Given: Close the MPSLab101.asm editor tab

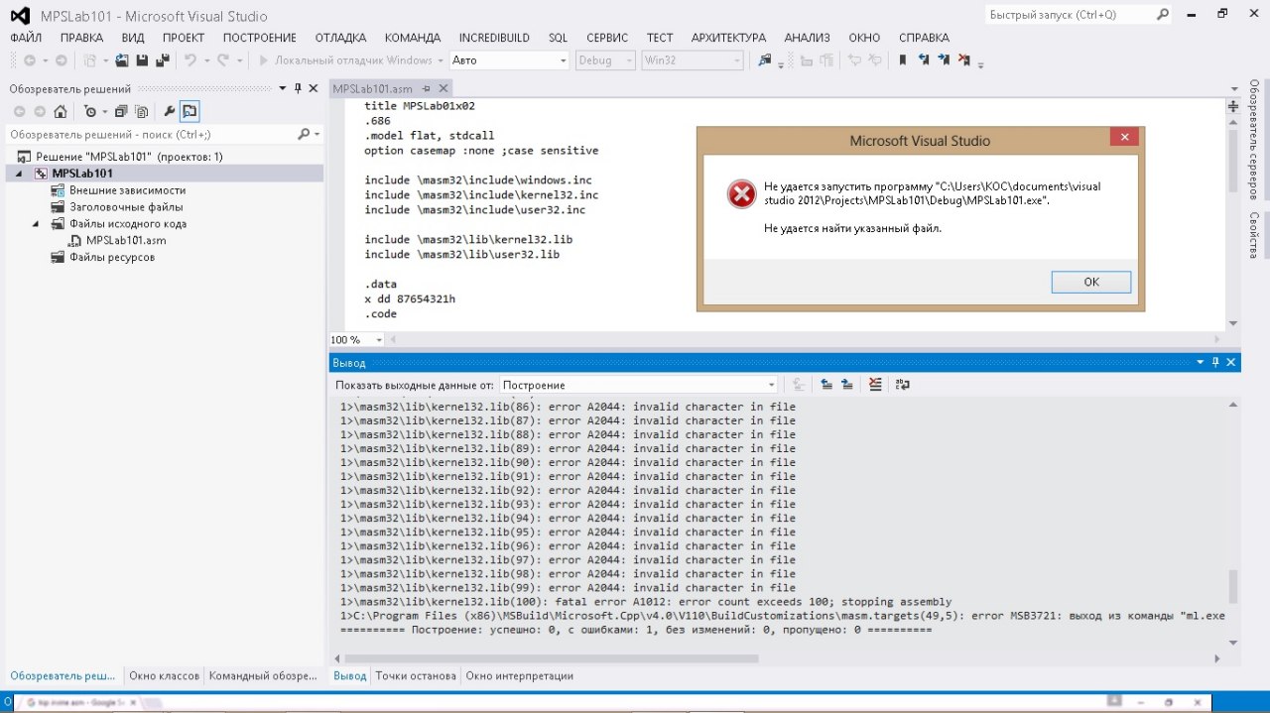Looking at the screenshot, I should [443, 88].
